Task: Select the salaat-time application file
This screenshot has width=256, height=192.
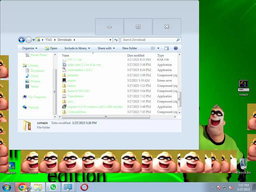Action: click(84, 65)
